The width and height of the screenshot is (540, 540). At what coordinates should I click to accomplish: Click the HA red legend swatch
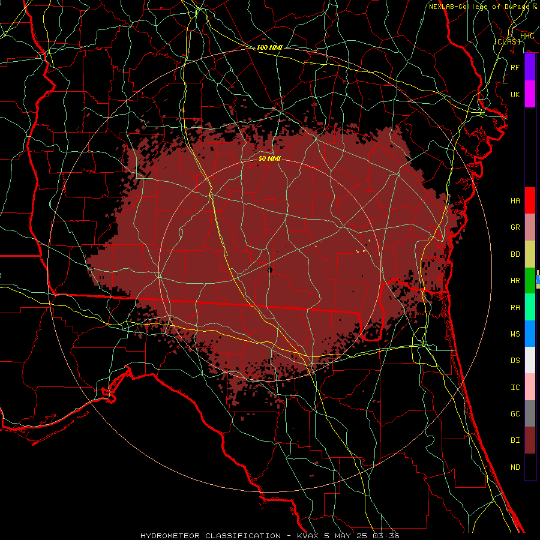click(530, 200)
